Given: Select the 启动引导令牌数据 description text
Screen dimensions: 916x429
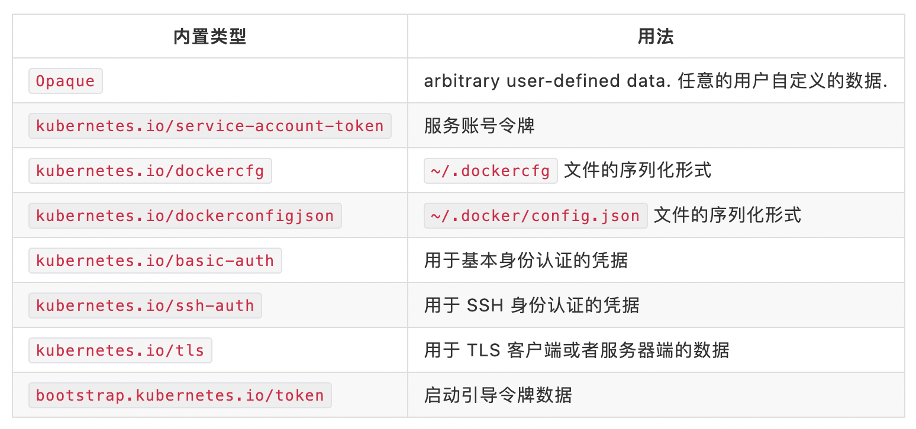Looking at the screenshot, I should (498, 395).
